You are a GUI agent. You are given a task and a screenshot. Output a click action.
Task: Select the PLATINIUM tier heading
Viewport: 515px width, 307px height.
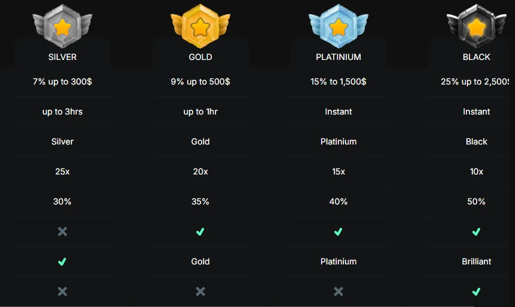[x=339, y=57]
